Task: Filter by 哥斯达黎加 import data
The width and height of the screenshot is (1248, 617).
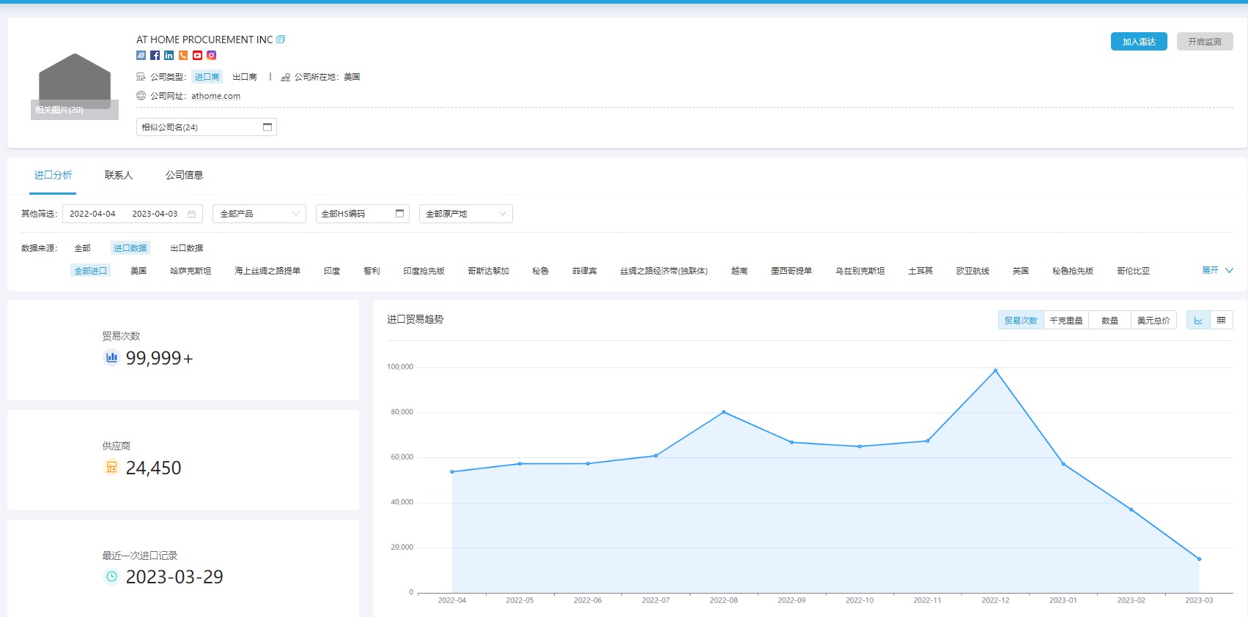Action: tap(488, 271)
